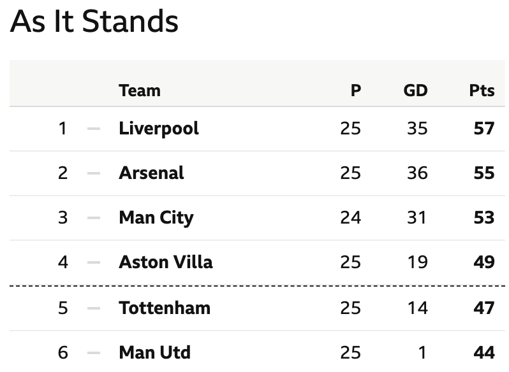509x372 pixels.
Task: Open the Man Utd team link
Action: click(x=154, y=352)
